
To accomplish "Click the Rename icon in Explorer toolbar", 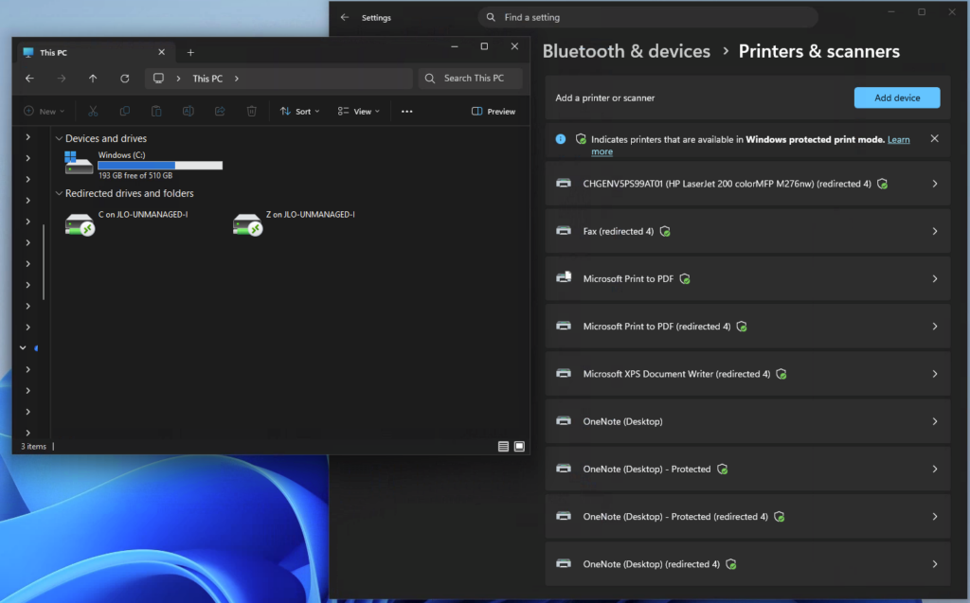I will click(189, 112).
